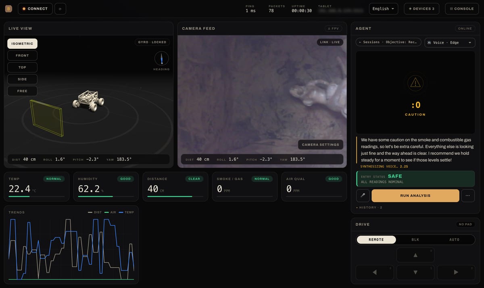Open the Voice · Edge dropdown

coord(450,42)
